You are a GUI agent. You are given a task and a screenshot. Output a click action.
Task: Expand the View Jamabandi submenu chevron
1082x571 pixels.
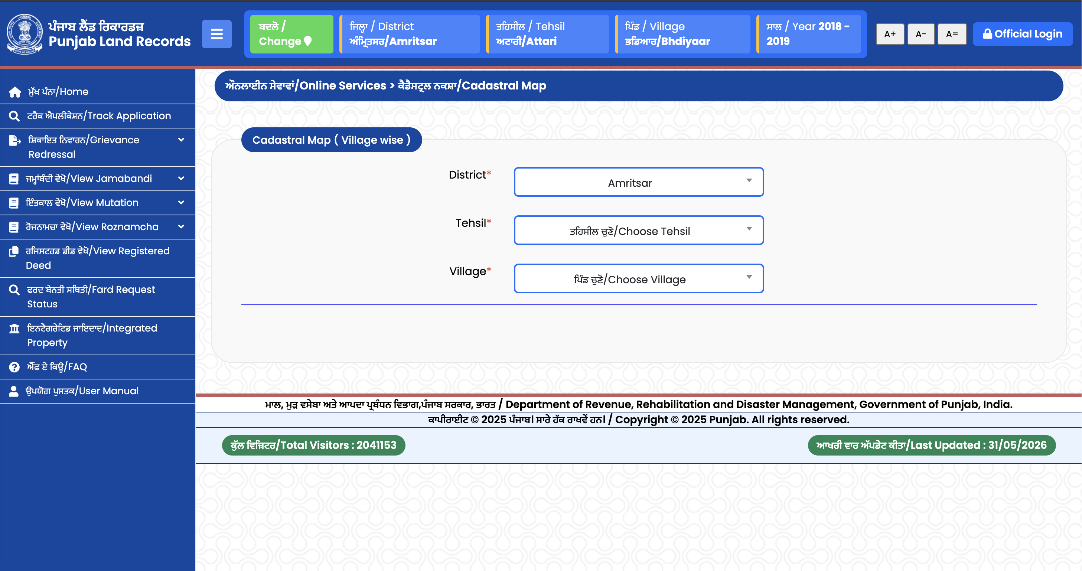coord(181,179)
